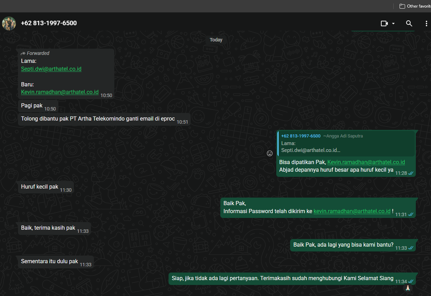The height and width of the screenshot is (296, 431).
Task: Select the 'Huruf kecil pak' message
Action: point(46,187)
